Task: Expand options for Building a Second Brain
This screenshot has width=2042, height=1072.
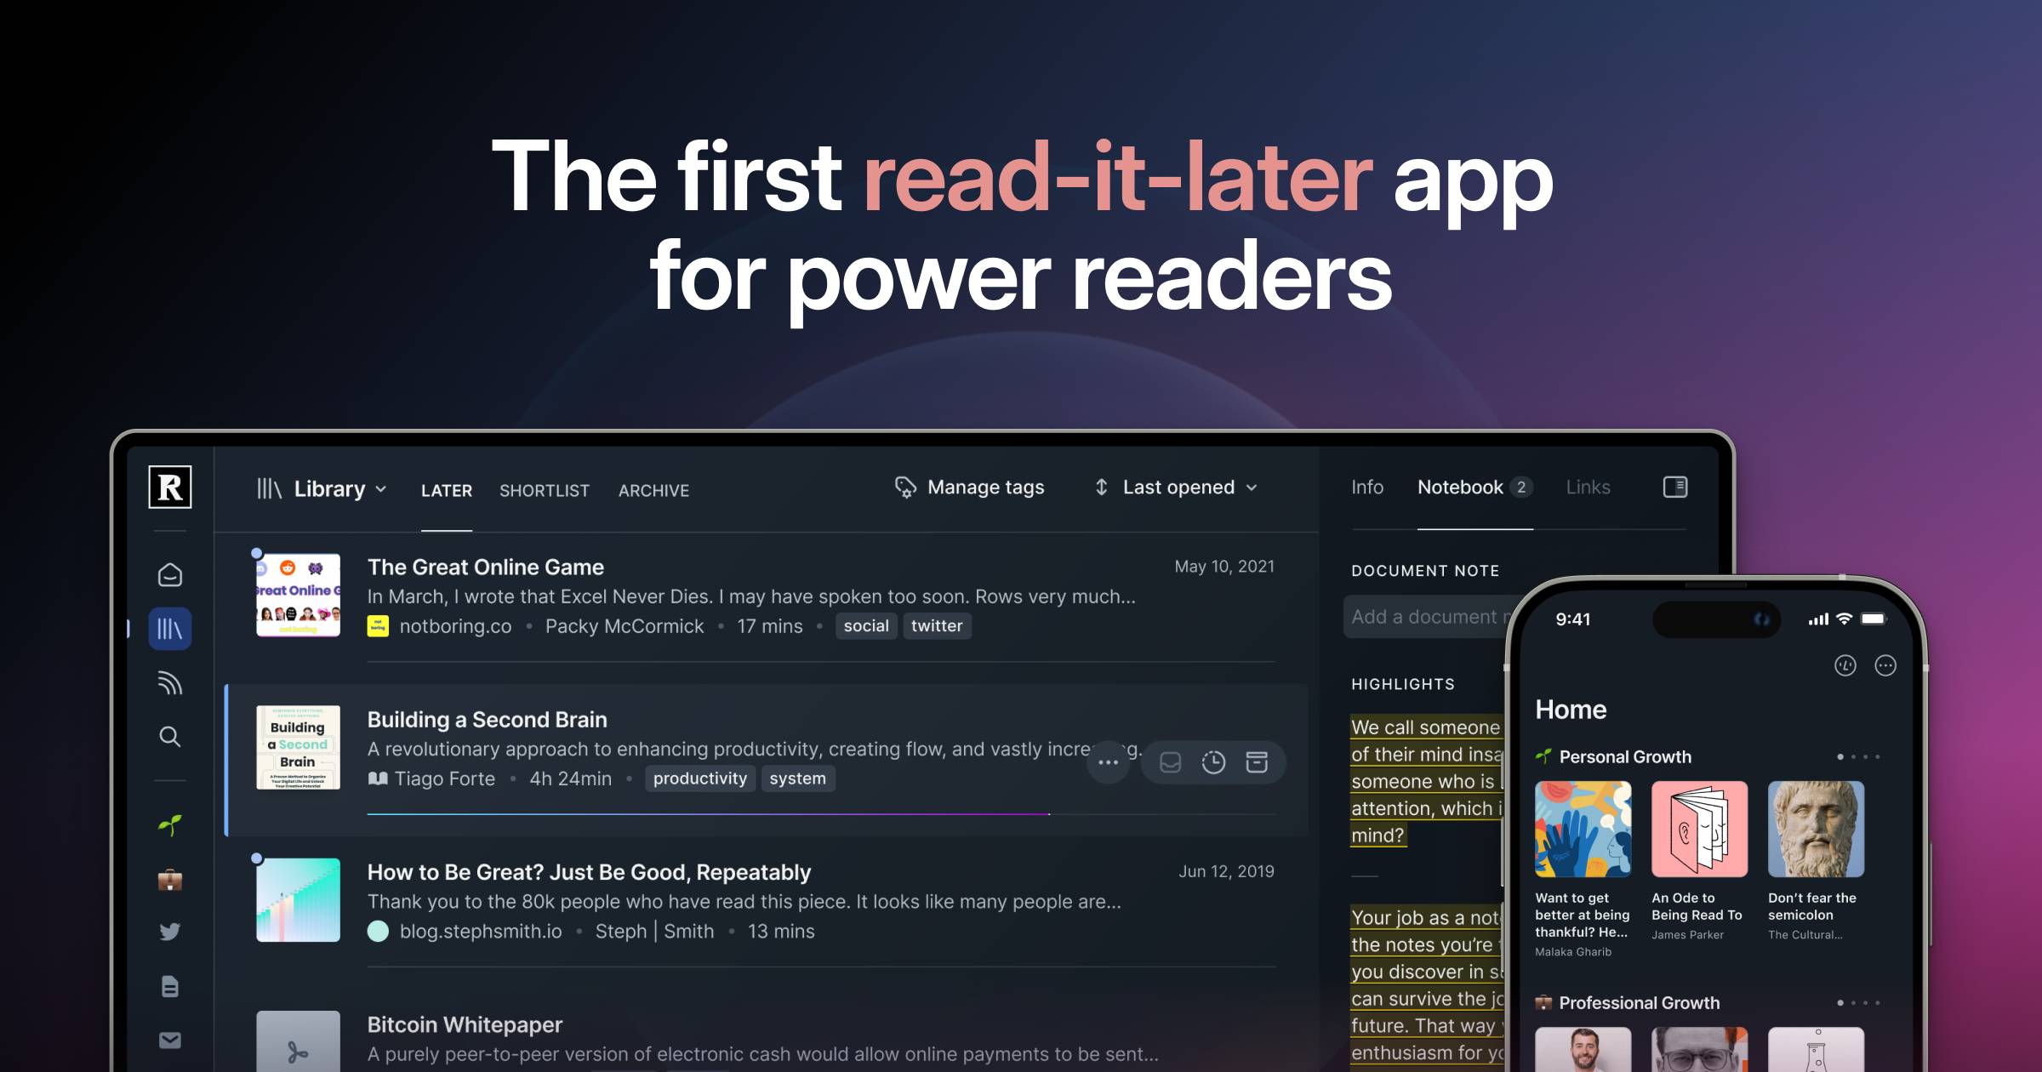Action: (1109, 760)
